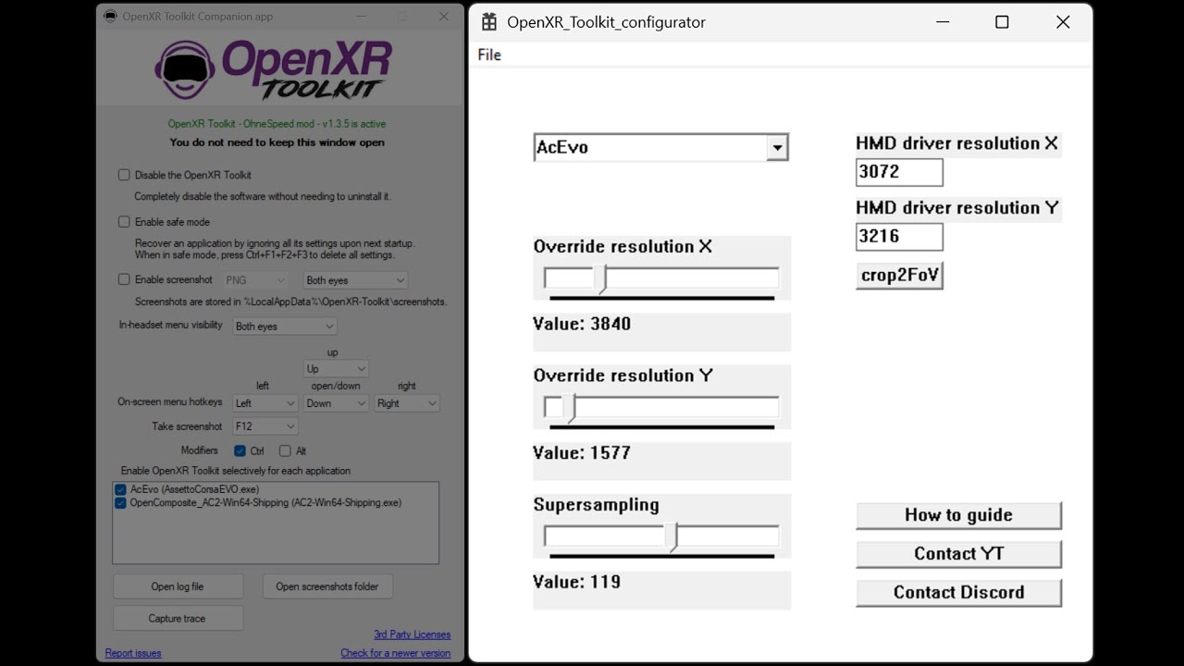Open the right hotkey dropdown
Screen dimensions: 1184x666
406,403
